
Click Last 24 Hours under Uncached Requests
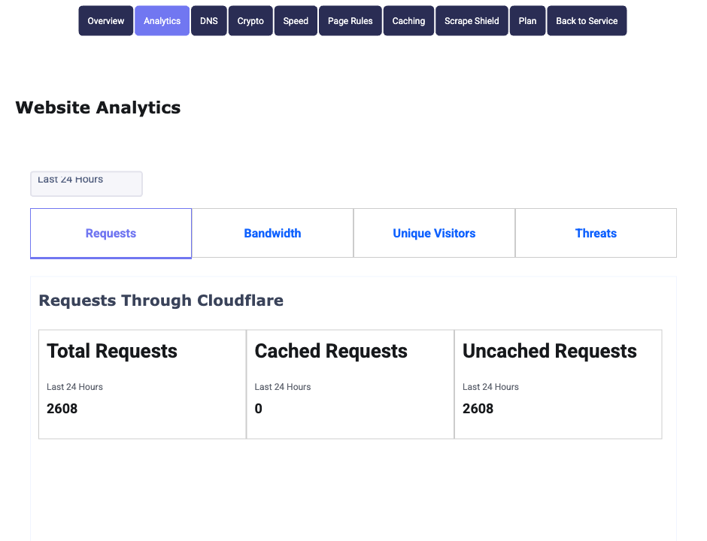(490, 387)
